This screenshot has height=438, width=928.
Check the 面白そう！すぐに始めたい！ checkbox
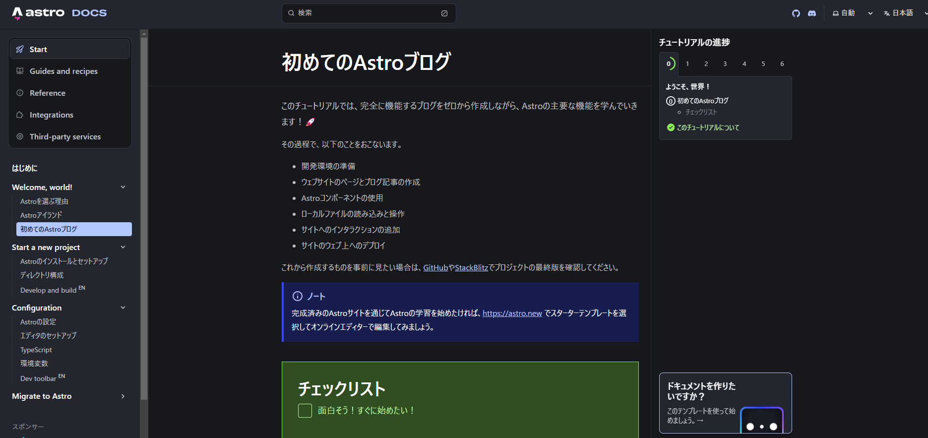[305, 411]
